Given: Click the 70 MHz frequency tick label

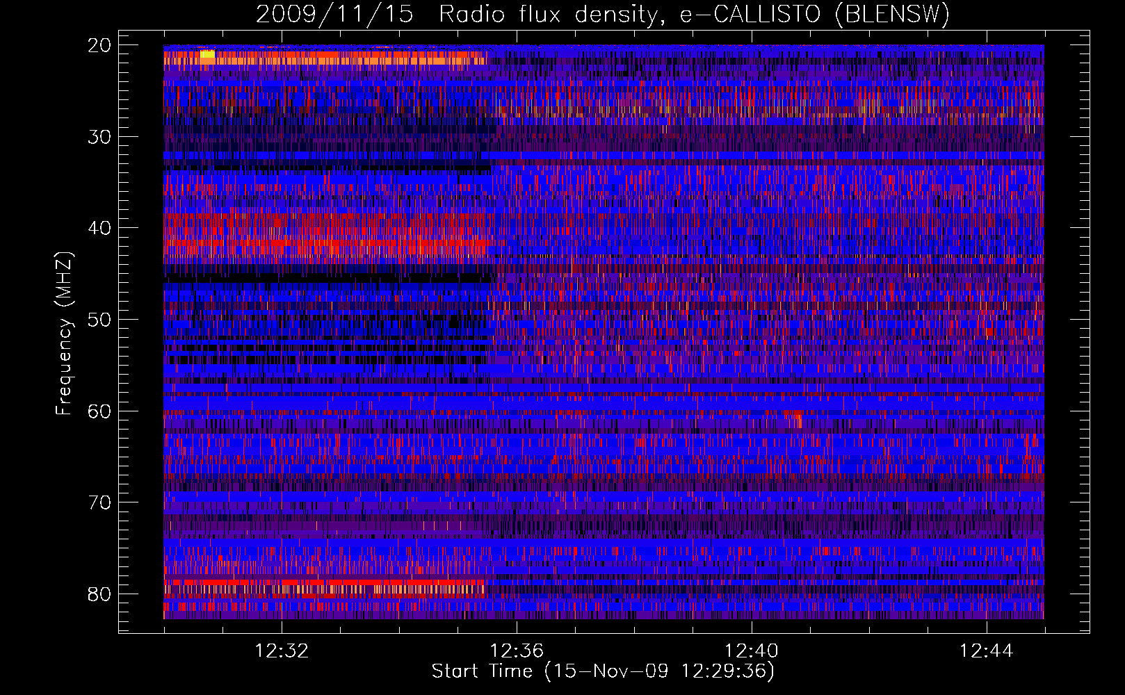Looking at the screenshot, I should 99,503.
